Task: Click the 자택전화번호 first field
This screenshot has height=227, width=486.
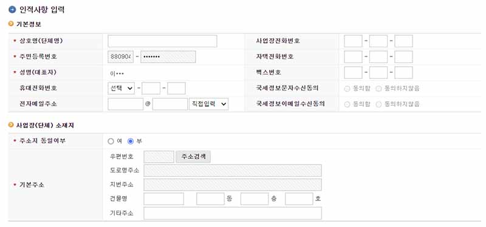Action: pos(353,57)
